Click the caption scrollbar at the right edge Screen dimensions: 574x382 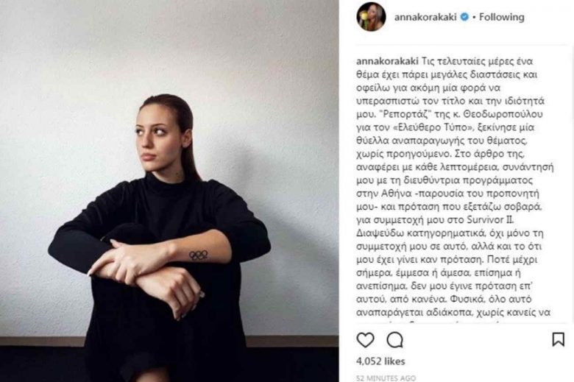(572, 88)
